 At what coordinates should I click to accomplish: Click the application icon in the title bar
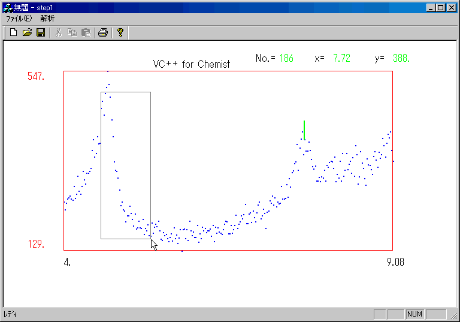tap(8, 8)
